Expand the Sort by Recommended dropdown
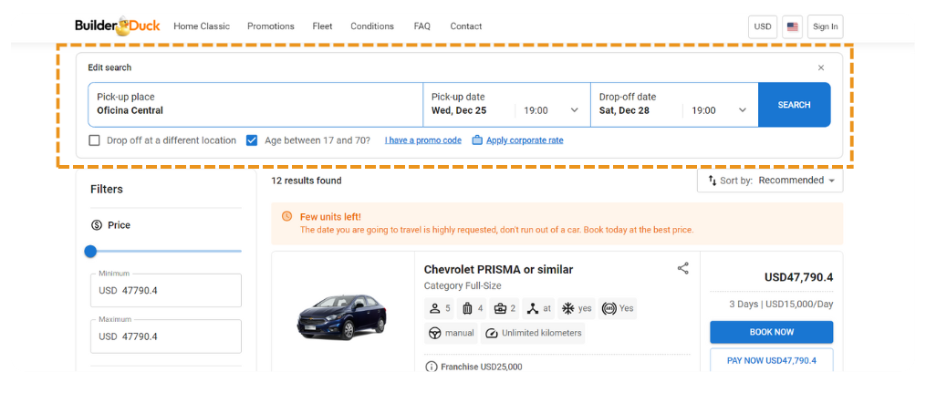 [x=796, y=181]
